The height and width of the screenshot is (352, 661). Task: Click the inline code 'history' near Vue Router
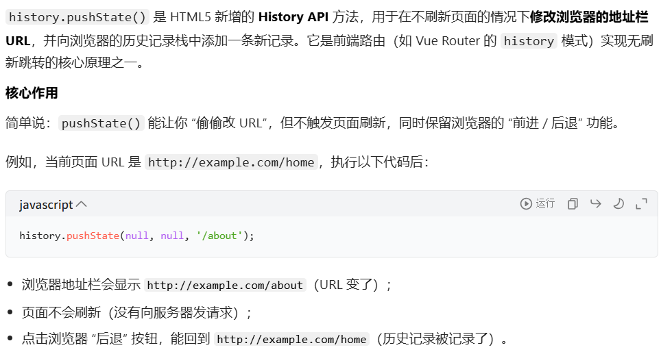[529, 41]
